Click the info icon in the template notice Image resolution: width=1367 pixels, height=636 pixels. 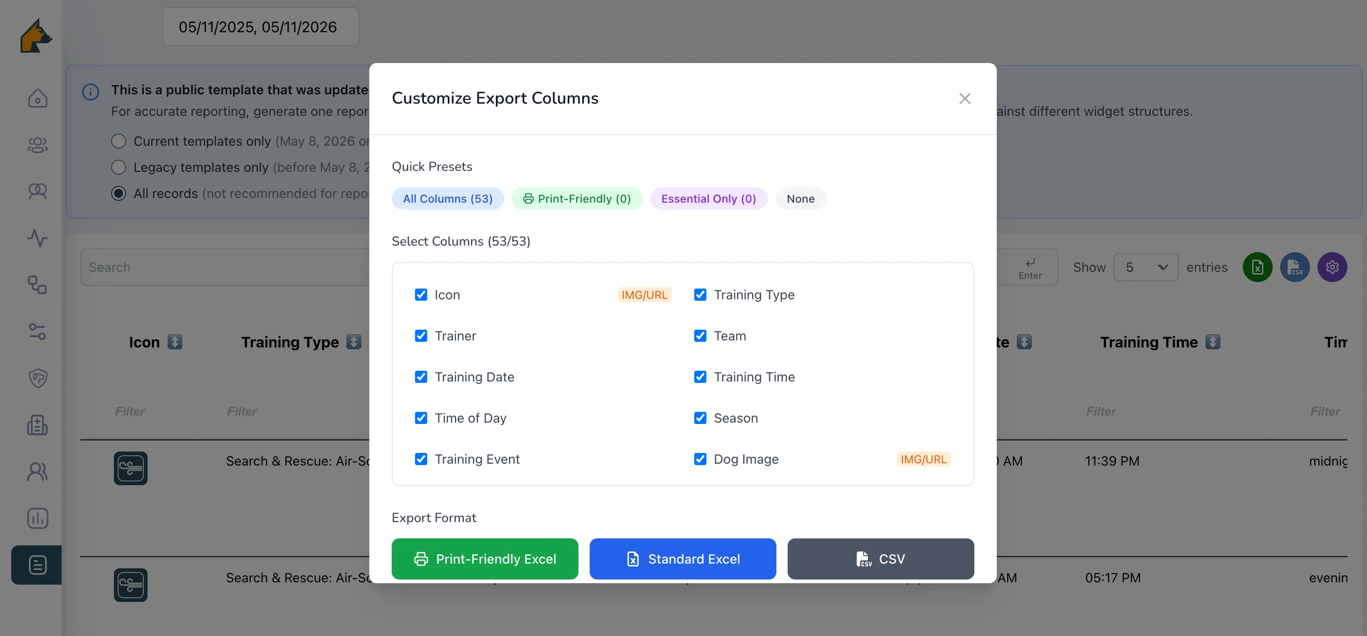[x=91, y=92]
